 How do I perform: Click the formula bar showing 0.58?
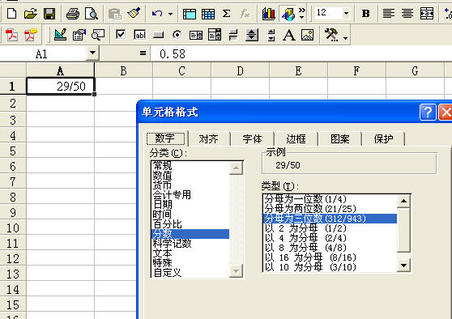click(300, 54)
